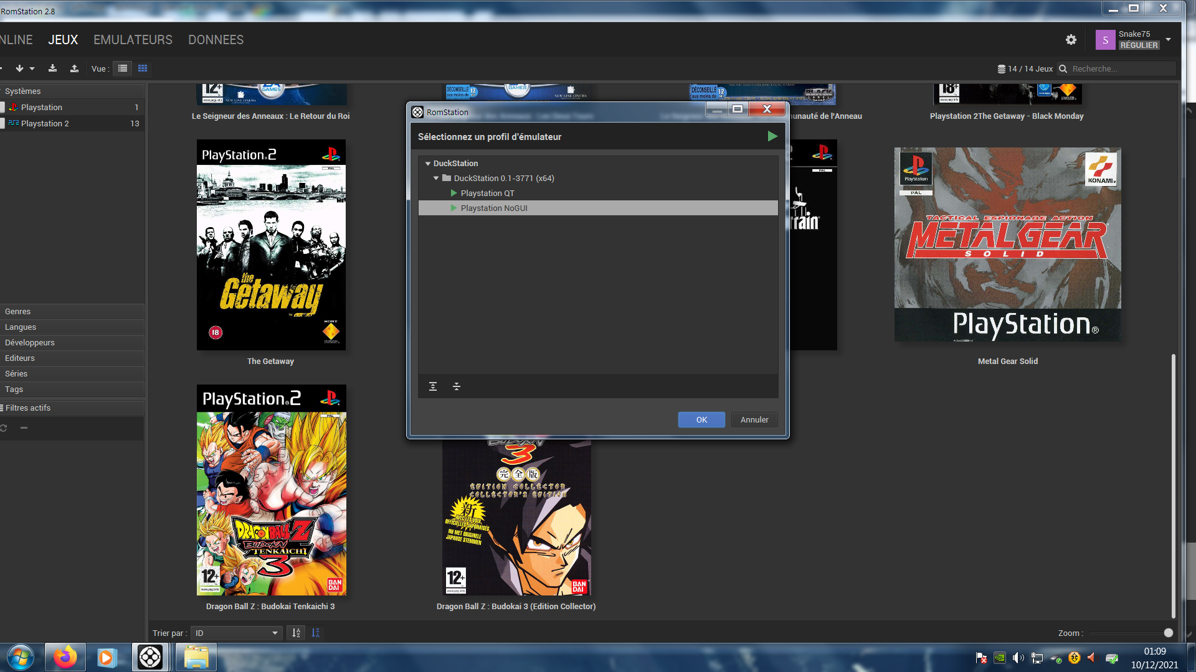
Task: Click refresh icon under Filtres actifs
Action: [x=3, y=428]
